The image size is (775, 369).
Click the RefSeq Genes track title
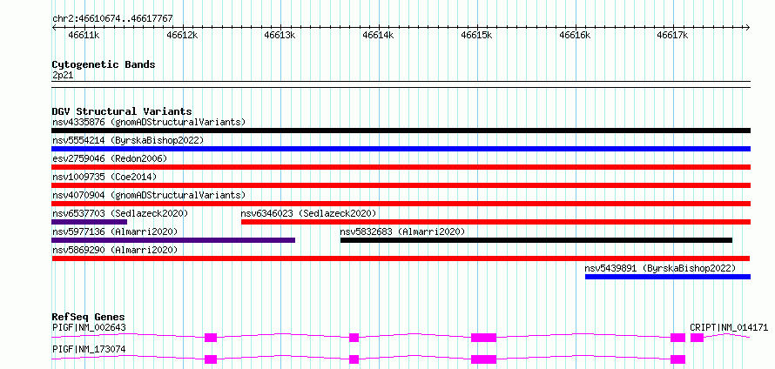point(89,317)
